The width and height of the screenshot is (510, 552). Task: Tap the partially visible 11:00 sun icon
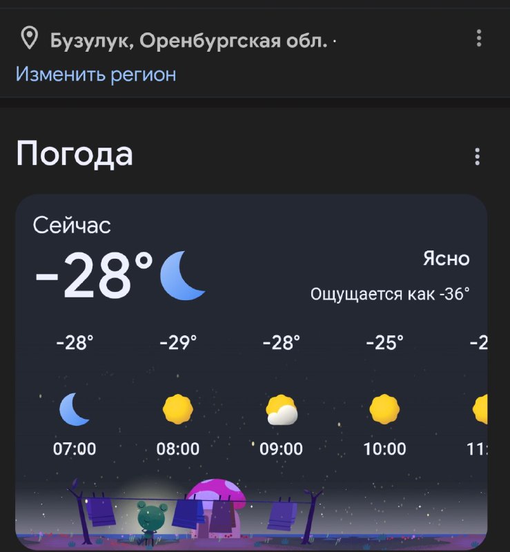point(480,409)
